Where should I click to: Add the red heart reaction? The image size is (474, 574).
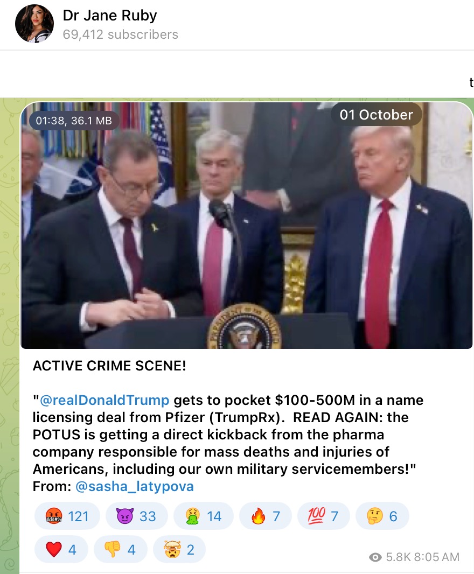(61, 549)
